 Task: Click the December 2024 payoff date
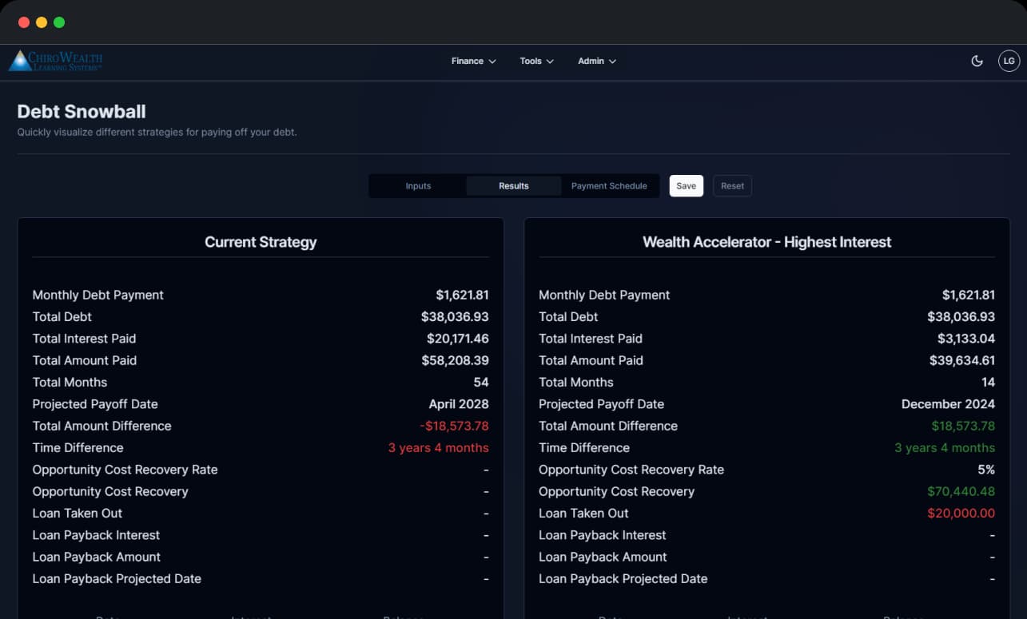(x=948, y=404)
